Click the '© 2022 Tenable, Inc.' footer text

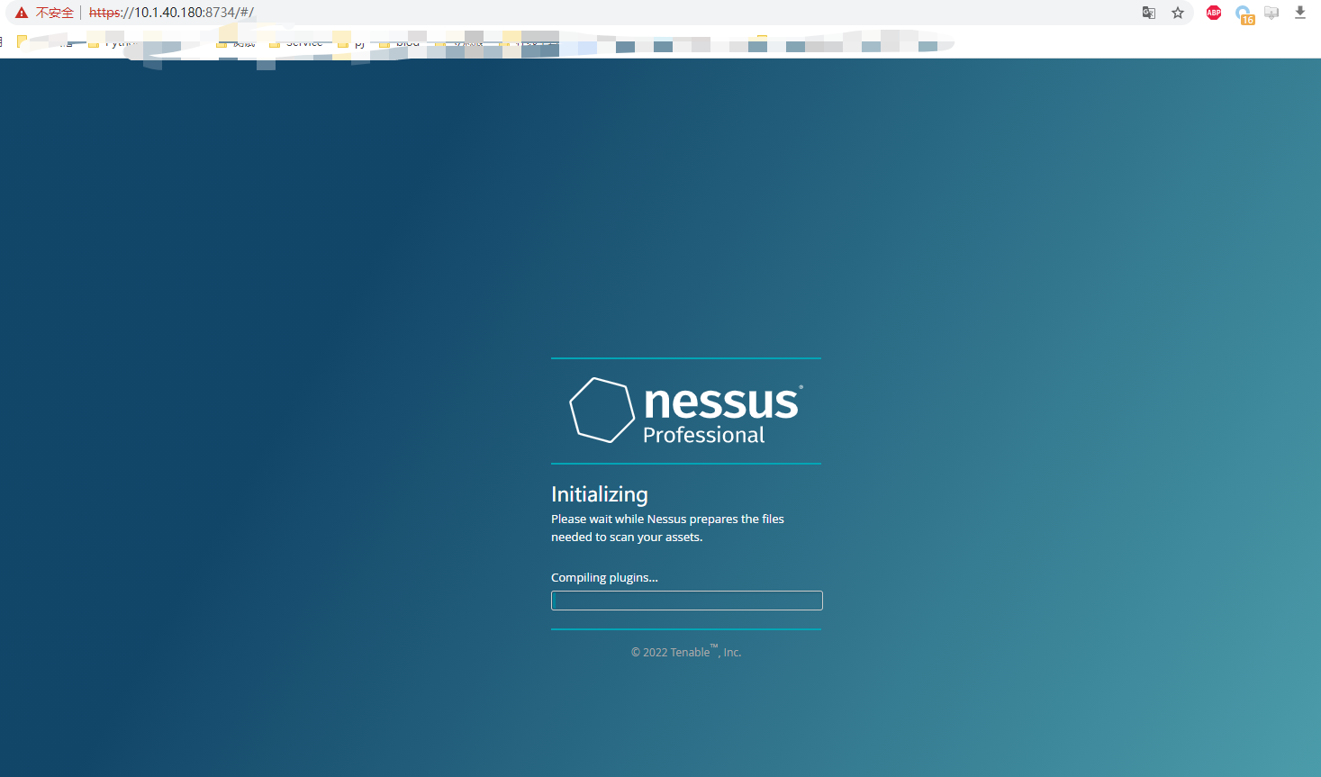pyautogui.click(x=686, y=652)
